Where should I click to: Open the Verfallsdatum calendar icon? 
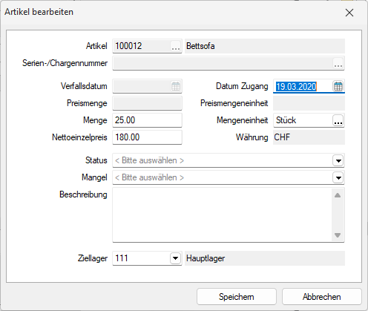176,86
